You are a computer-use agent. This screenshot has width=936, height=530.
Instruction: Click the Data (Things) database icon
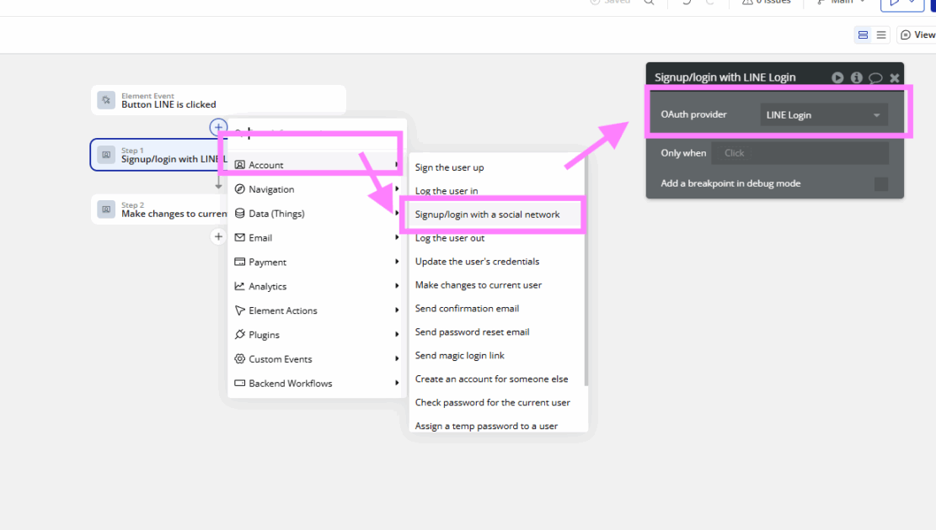(239, 214)
